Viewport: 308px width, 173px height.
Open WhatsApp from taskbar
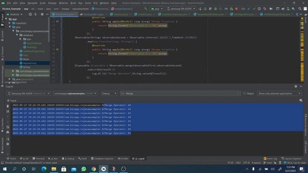(84, 169)
